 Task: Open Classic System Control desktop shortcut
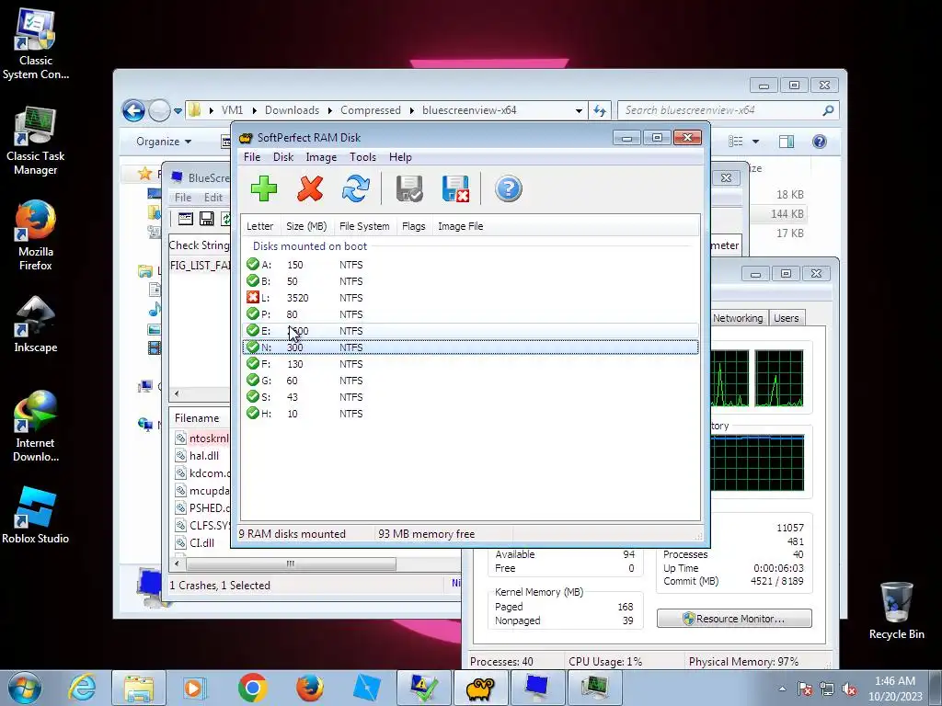[36, 44]
